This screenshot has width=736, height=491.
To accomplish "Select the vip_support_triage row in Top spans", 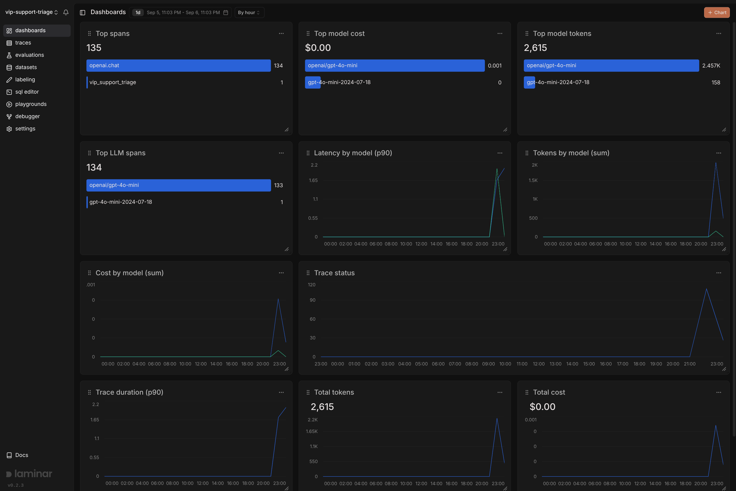I will coord(185,82).
